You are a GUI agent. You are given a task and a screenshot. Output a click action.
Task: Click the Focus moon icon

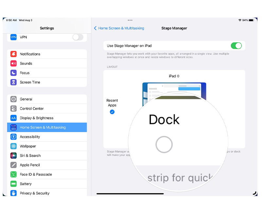point(13,73)
